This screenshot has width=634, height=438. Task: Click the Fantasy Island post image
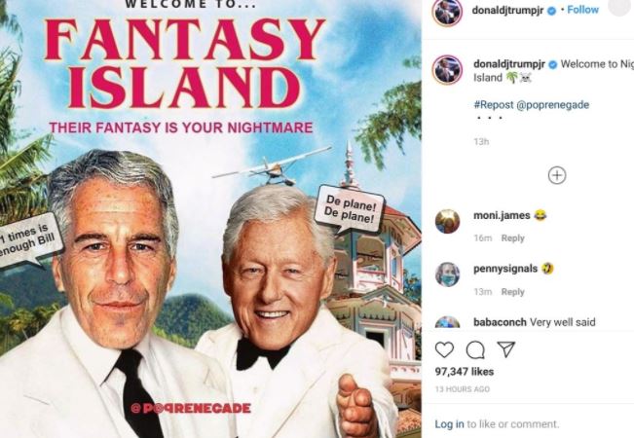[210, 219]
